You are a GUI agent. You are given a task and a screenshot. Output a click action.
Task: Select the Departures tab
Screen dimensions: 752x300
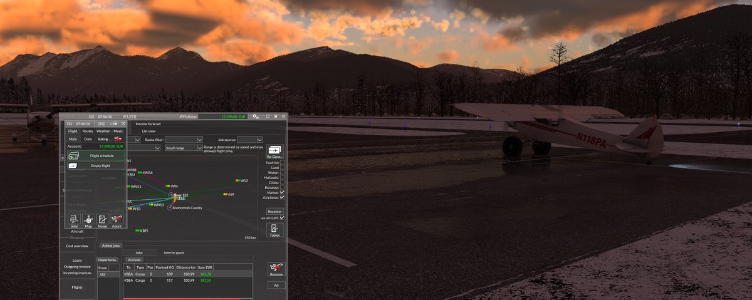(107, 259)
